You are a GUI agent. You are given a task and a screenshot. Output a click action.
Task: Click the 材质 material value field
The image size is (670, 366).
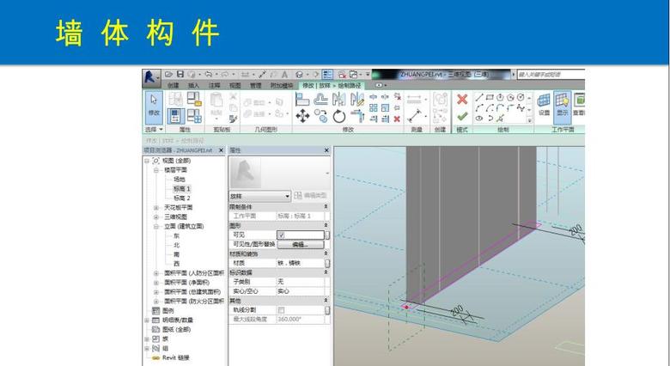coord(301,263)
